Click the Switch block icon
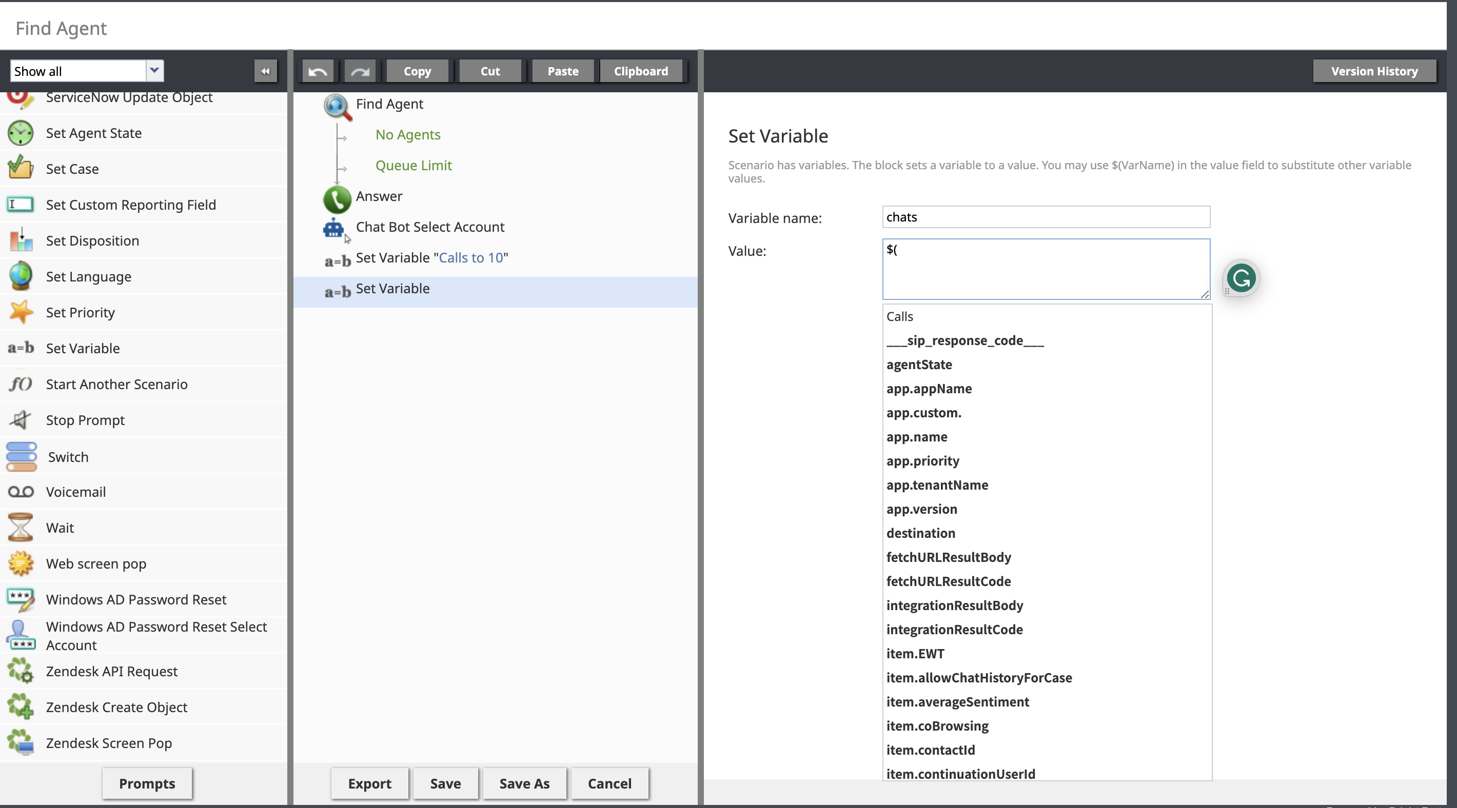 (22, 457)
